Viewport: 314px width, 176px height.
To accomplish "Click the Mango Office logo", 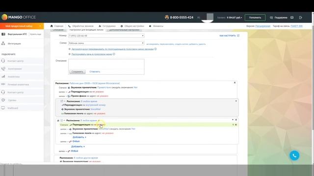I will point(19,18).
